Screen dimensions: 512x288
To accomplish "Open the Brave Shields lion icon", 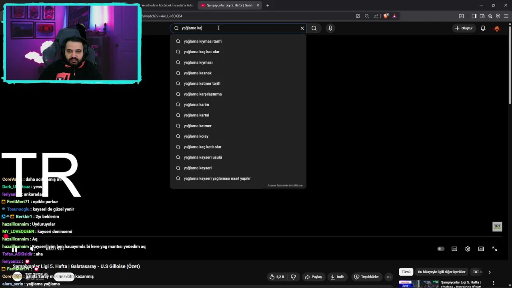I will point(386,16).
